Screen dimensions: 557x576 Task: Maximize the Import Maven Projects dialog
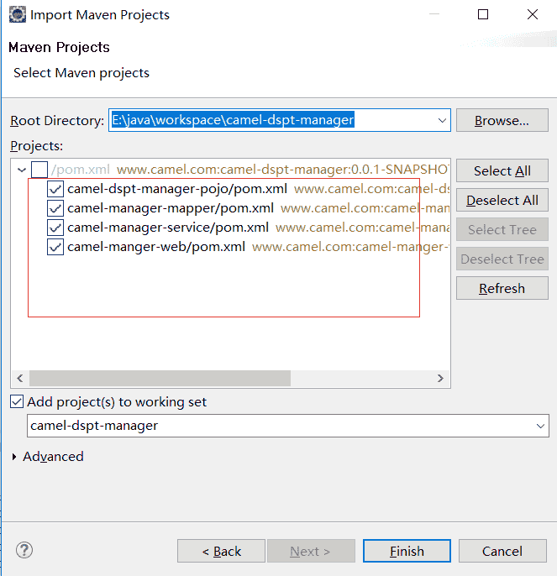[483, 15]
